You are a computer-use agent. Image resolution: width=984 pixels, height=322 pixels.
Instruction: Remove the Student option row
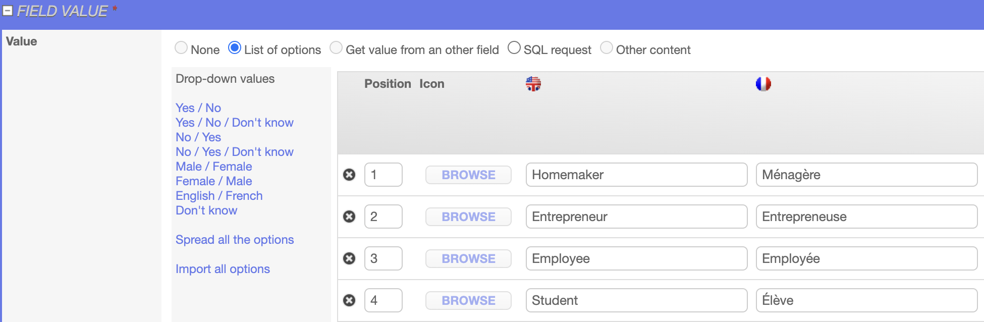349,300
